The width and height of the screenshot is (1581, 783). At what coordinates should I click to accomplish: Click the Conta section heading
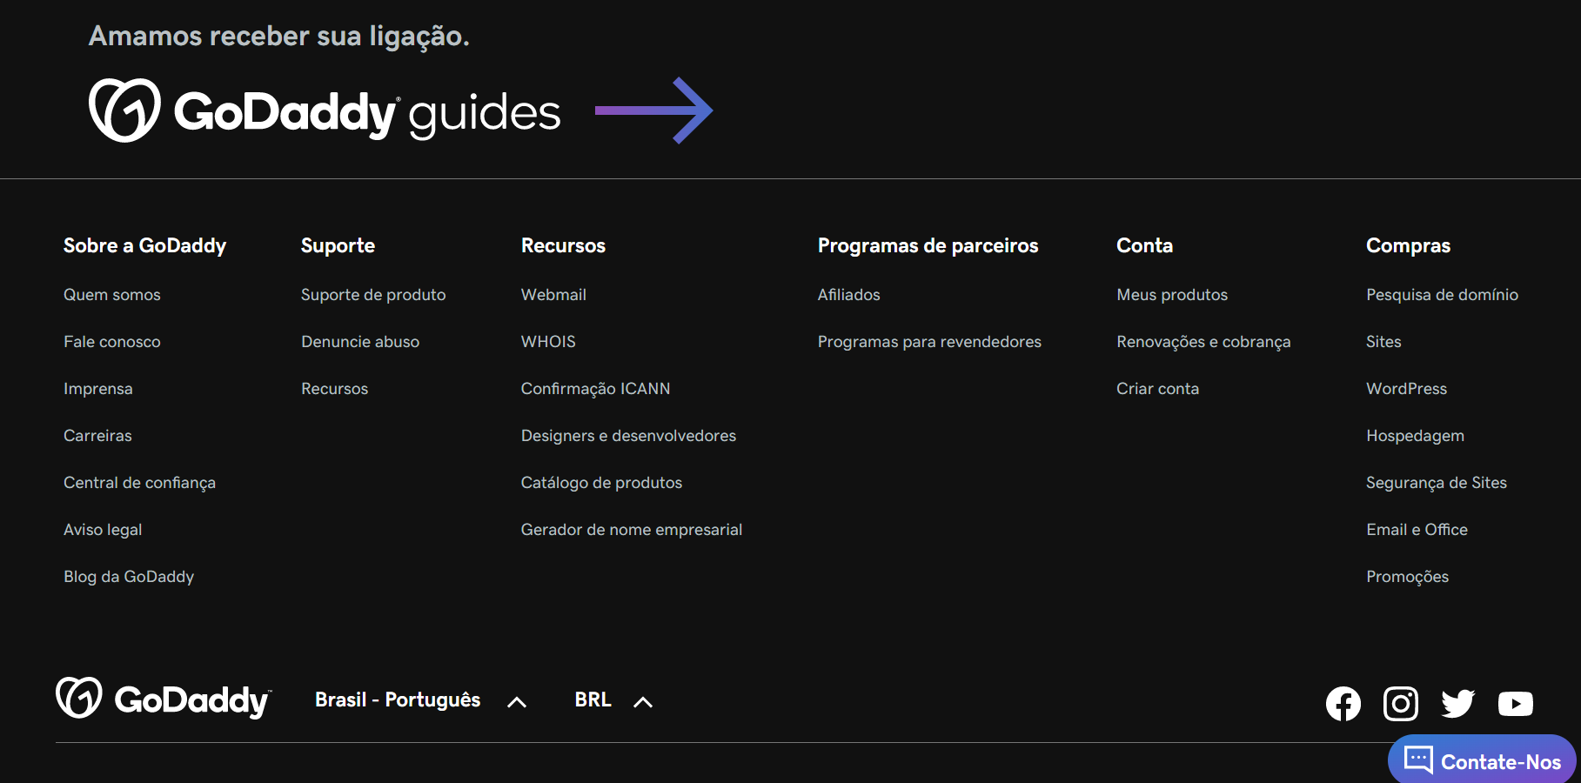[1144, 245]
